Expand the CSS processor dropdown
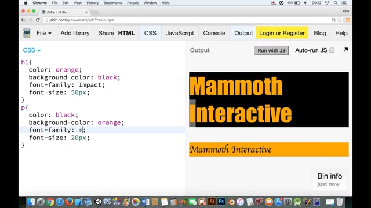 pyautogui.click(x=32, y=50)
